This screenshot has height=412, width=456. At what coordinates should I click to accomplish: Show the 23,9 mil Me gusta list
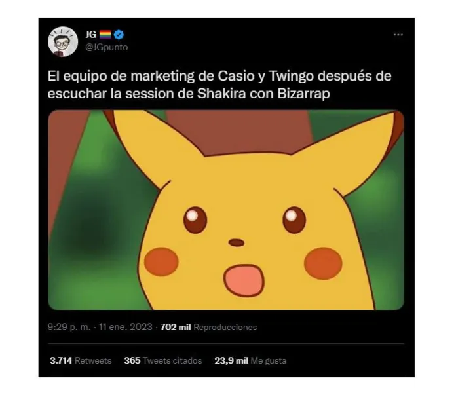[x=250, y=360]
